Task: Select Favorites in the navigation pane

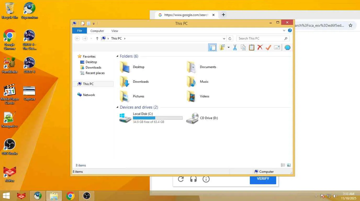Action: (89, 57)
